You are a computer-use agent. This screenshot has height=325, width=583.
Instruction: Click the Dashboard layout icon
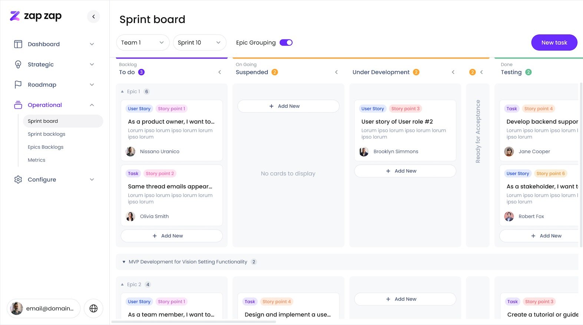[18, 44]
